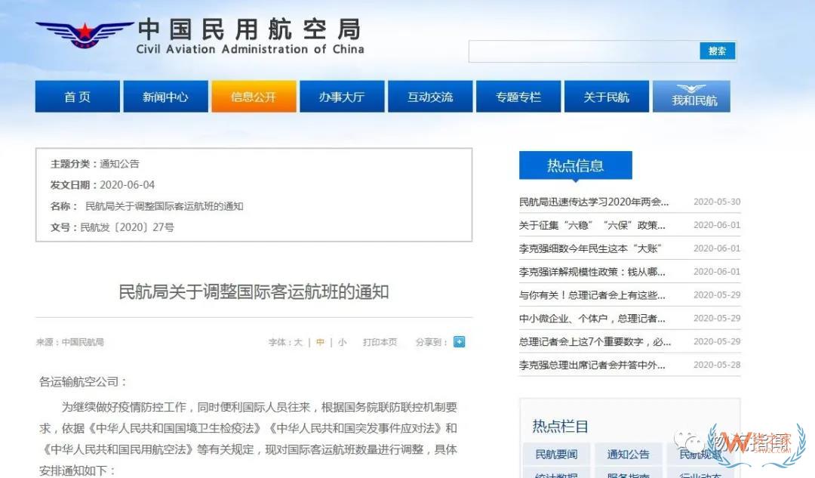The width and height of the screenshot is (815, 478).
Task: Open link 李克强详解规模性政策：钱从哪
Action: coord(592,272)
